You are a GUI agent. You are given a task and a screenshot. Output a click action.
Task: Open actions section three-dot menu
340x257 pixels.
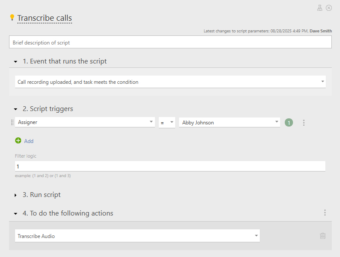pyautogui.click(x=325, y=213)
